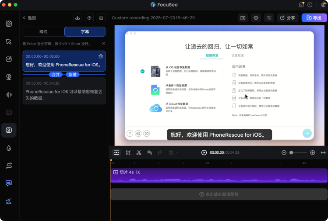Open the chat bubble sidebar icon

point(9,183)
